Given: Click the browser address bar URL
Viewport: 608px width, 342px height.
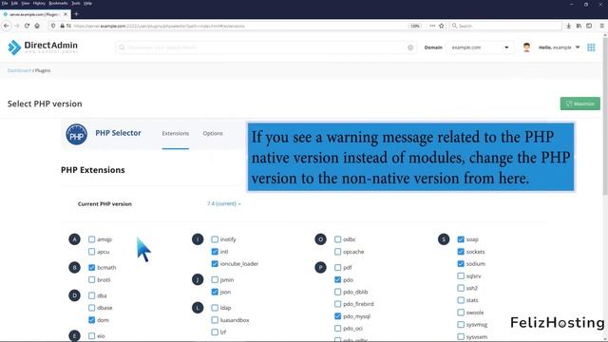Looking at the screenshot, I should (159, 26).
